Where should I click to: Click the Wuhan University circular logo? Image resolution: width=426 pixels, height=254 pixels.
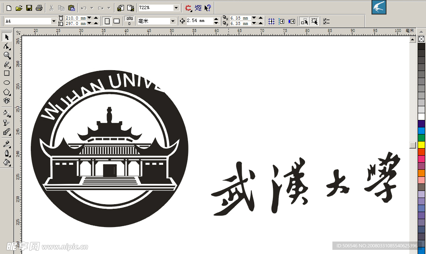109,149
